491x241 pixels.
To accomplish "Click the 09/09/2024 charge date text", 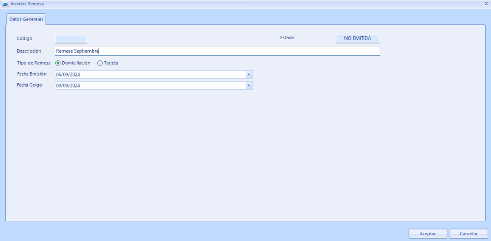I will coord(68,86).
